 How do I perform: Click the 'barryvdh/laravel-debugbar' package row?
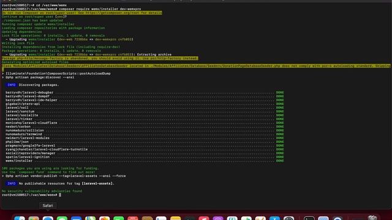(x=145, y=92)
